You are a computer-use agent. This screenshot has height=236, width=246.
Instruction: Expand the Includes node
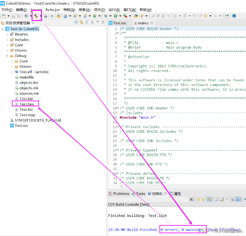coord(7,40)
